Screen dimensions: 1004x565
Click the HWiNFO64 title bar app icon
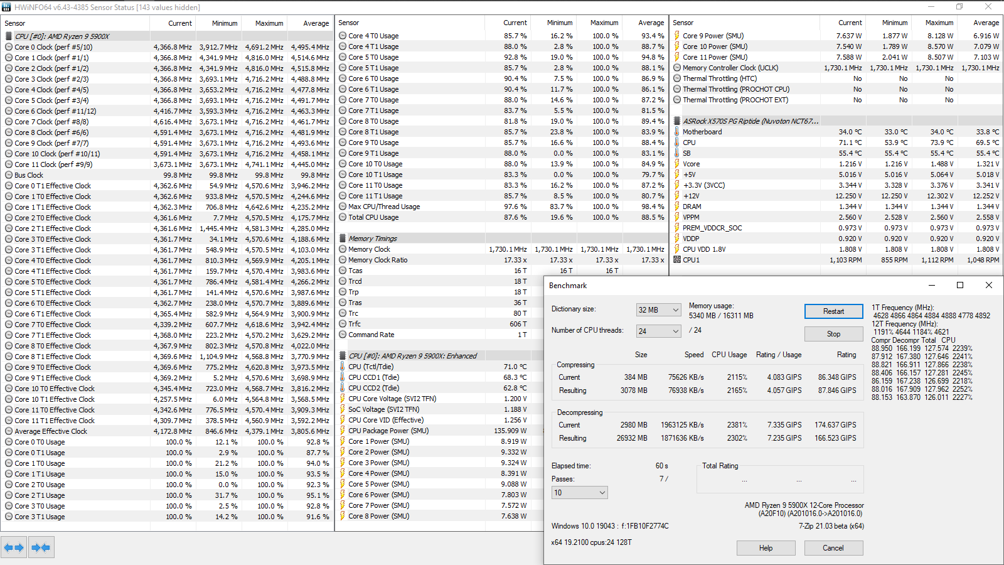pyautogui.click(x=6, y=7)
